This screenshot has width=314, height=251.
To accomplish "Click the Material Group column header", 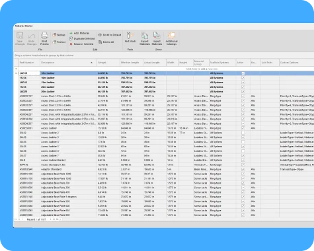I will tap(201, 63).
